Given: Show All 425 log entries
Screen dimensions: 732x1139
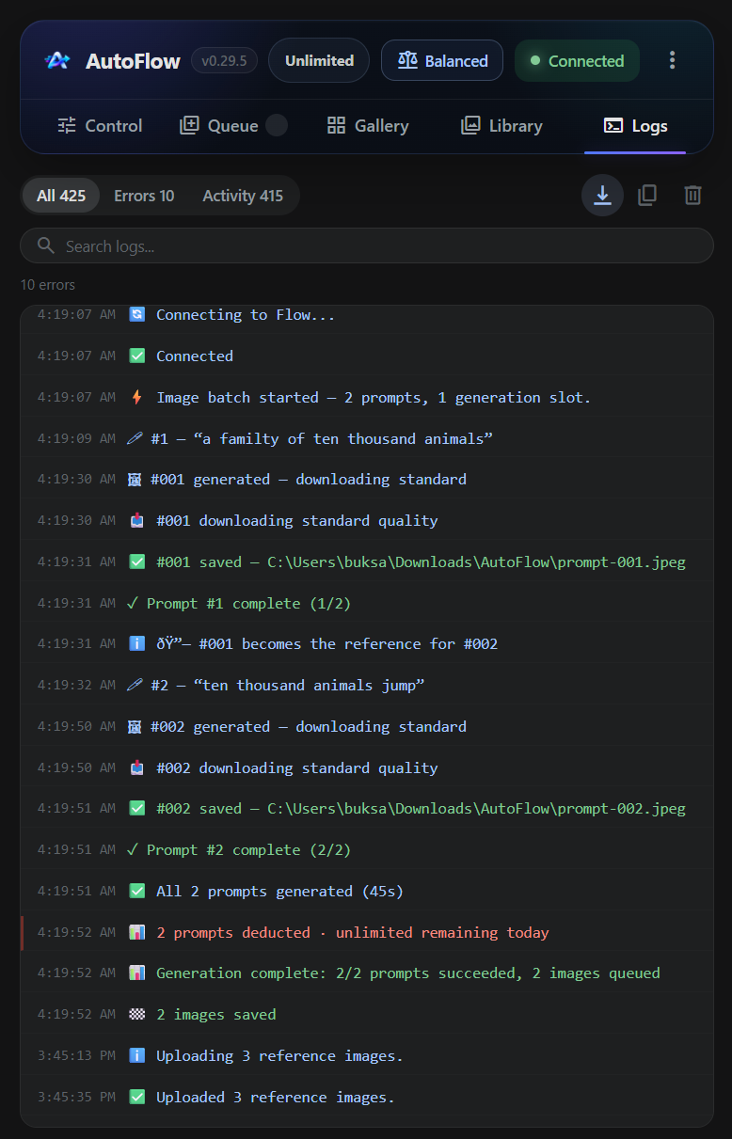Looking at the screenshot, I should (61, 196).
